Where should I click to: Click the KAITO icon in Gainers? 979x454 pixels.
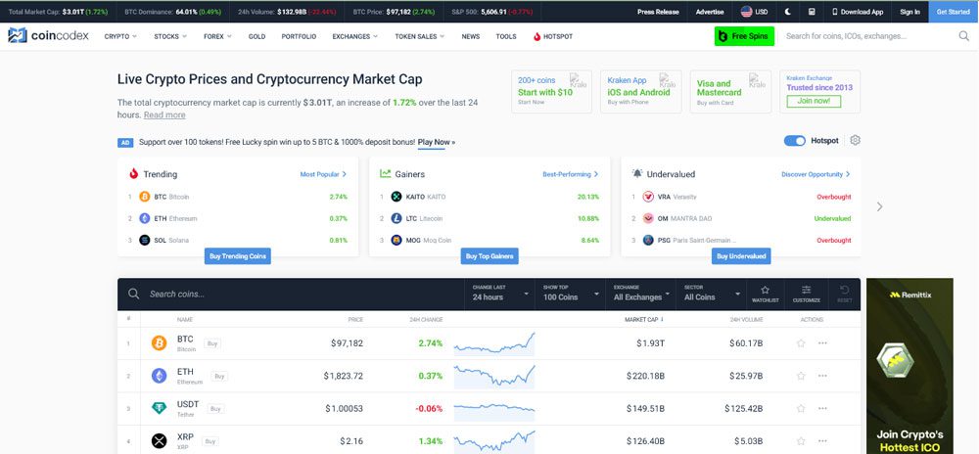(396, 197)
